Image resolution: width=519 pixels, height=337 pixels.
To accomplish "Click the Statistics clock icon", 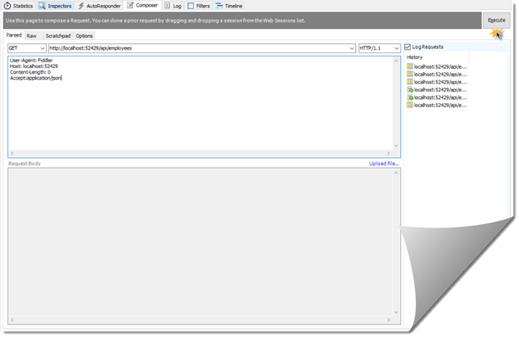I will [7, 6].
